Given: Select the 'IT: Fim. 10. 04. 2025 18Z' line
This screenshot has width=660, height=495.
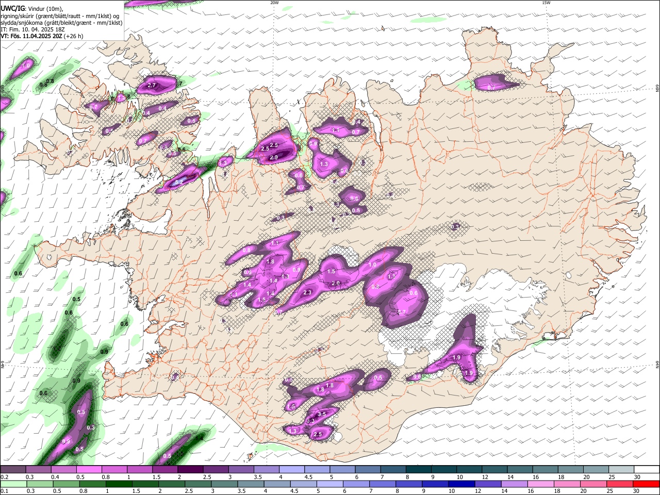Looking at the screenshot, I should [31, 29].
